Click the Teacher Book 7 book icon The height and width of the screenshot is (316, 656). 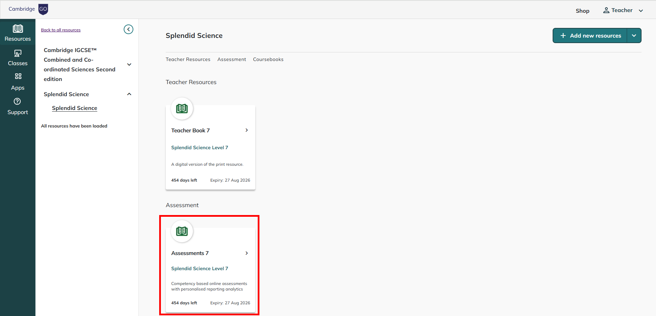point(182,109)
